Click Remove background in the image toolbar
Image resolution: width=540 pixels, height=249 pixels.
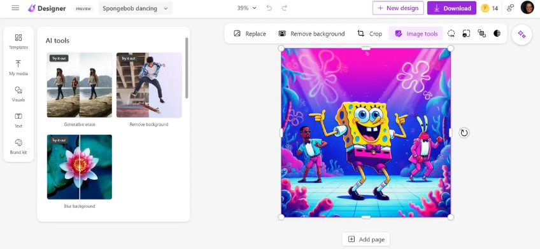click(x=311, y=34)
